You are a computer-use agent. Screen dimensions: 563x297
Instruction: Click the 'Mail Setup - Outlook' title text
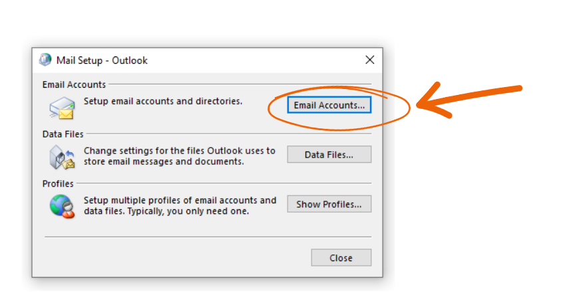(x=102, y=60)
